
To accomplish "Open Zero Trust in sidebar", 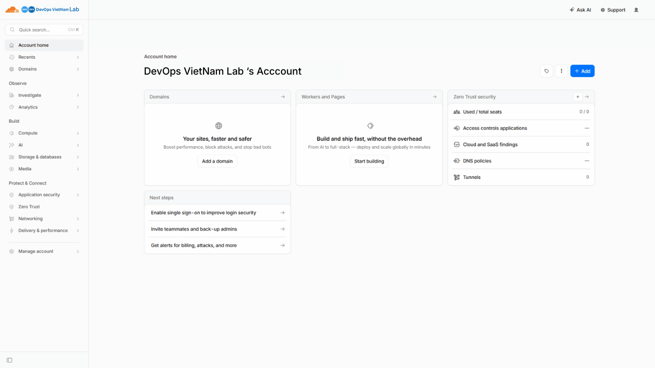I will [44, 207].
